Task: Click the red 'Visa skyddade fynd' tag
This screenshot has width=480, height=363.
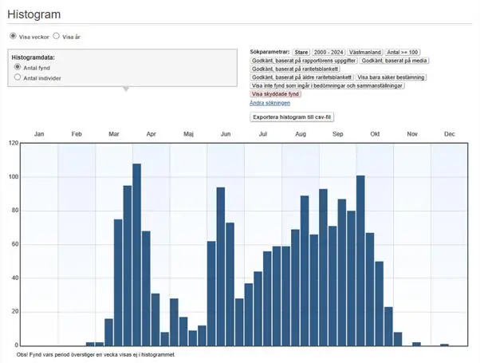Action: (276, 94)
